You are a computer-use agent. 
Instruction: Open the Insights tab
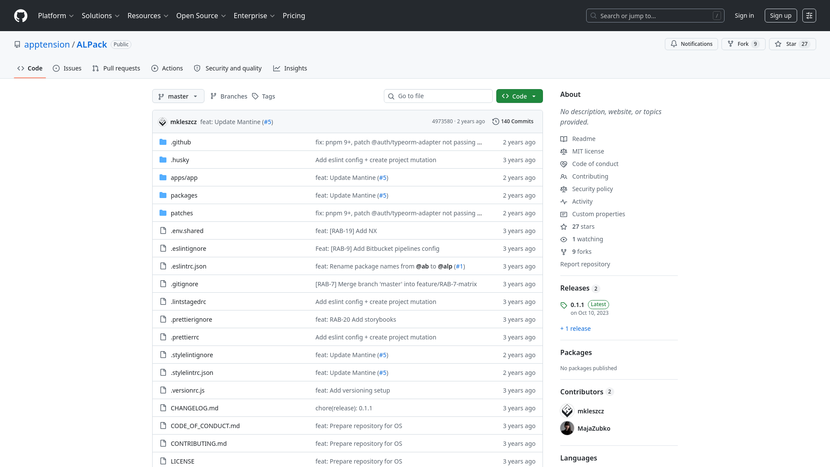pos(290,68)
